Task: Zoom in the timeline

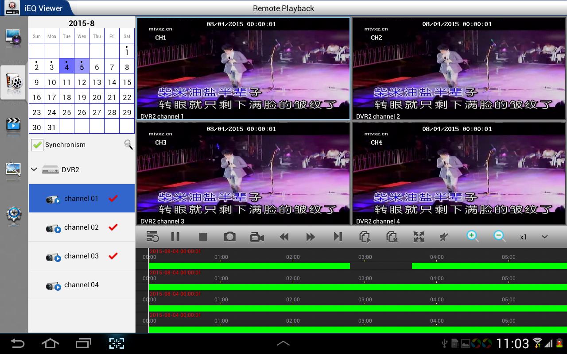Action: pos(473,236)
